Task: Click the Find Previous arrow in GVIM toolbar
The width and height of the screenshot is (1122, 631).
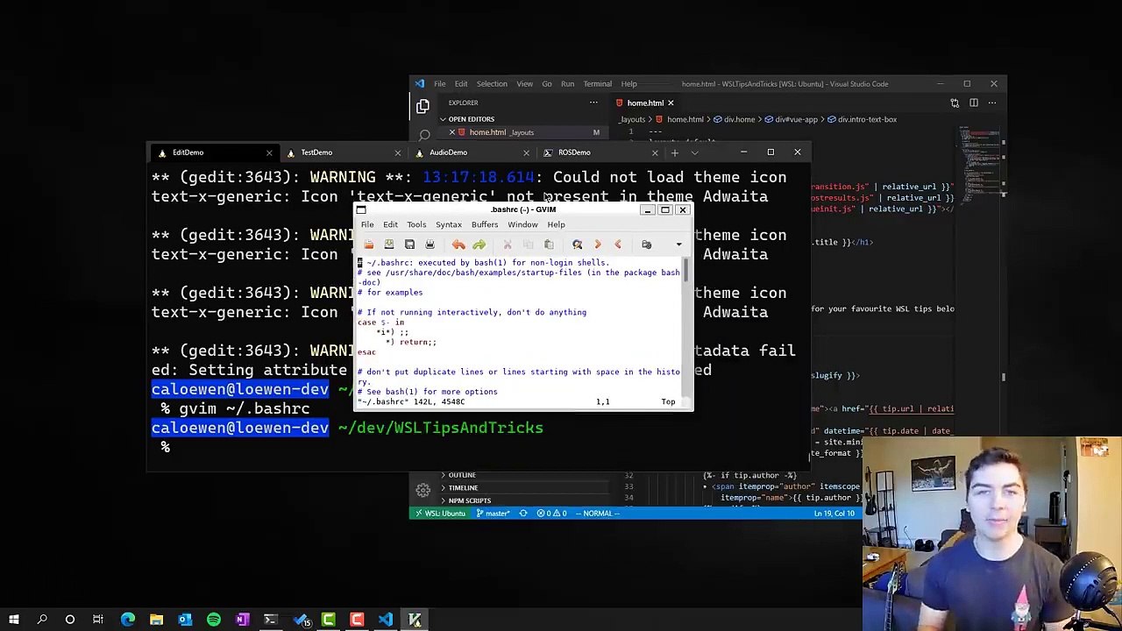Action: point(617,245)
